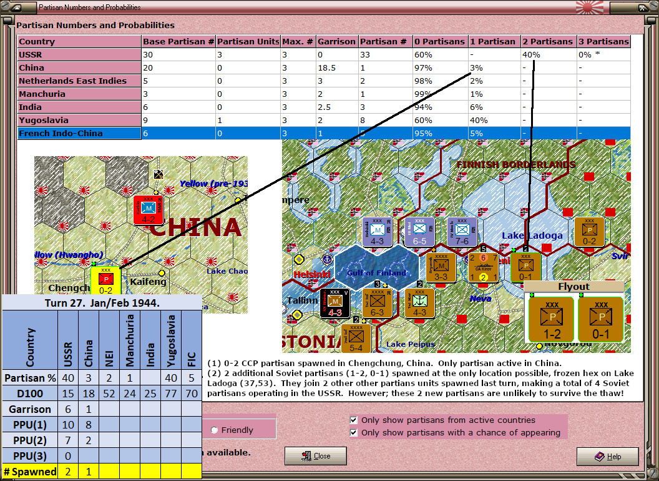
Task: Click the 6-3 Soviet infantry counter
Action: pos(377,303)
